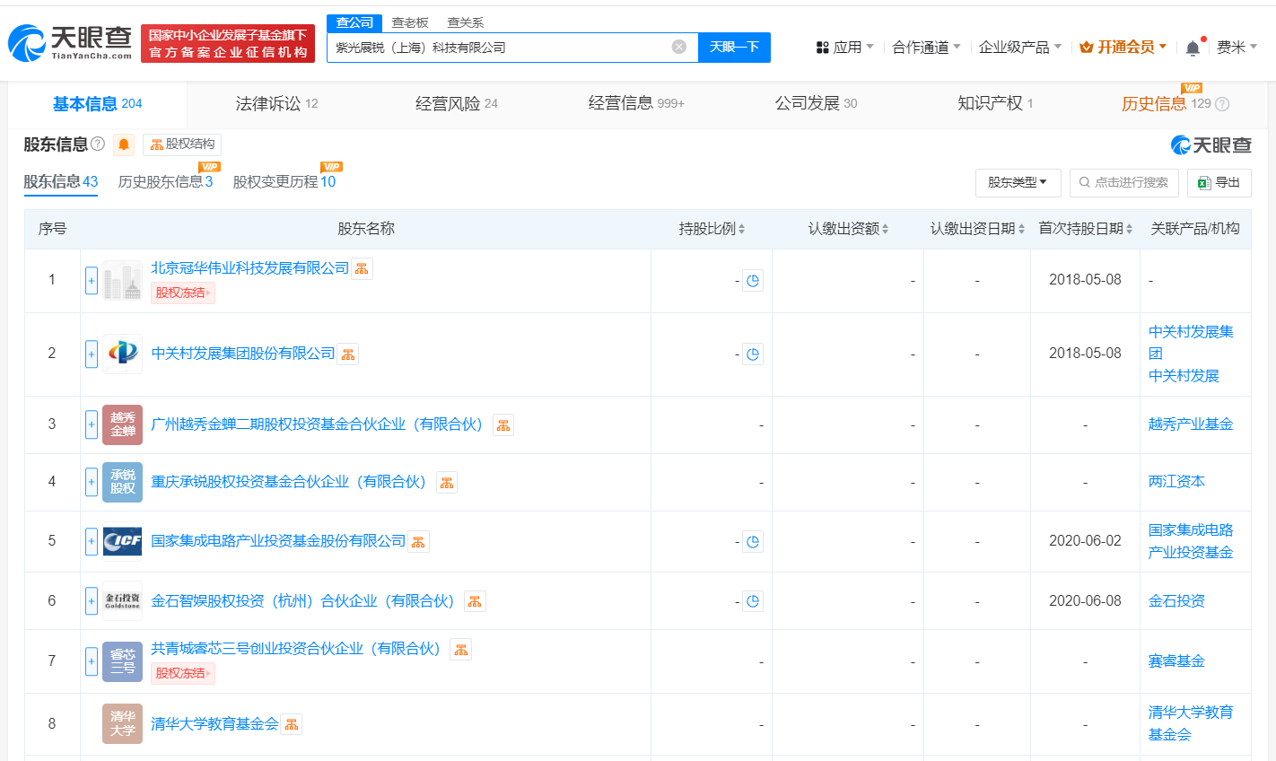Screen dimensions: 1276x761
Task: Open the 应用 dropdown menu
Action: pyautogui.click(x=844, y=48)
